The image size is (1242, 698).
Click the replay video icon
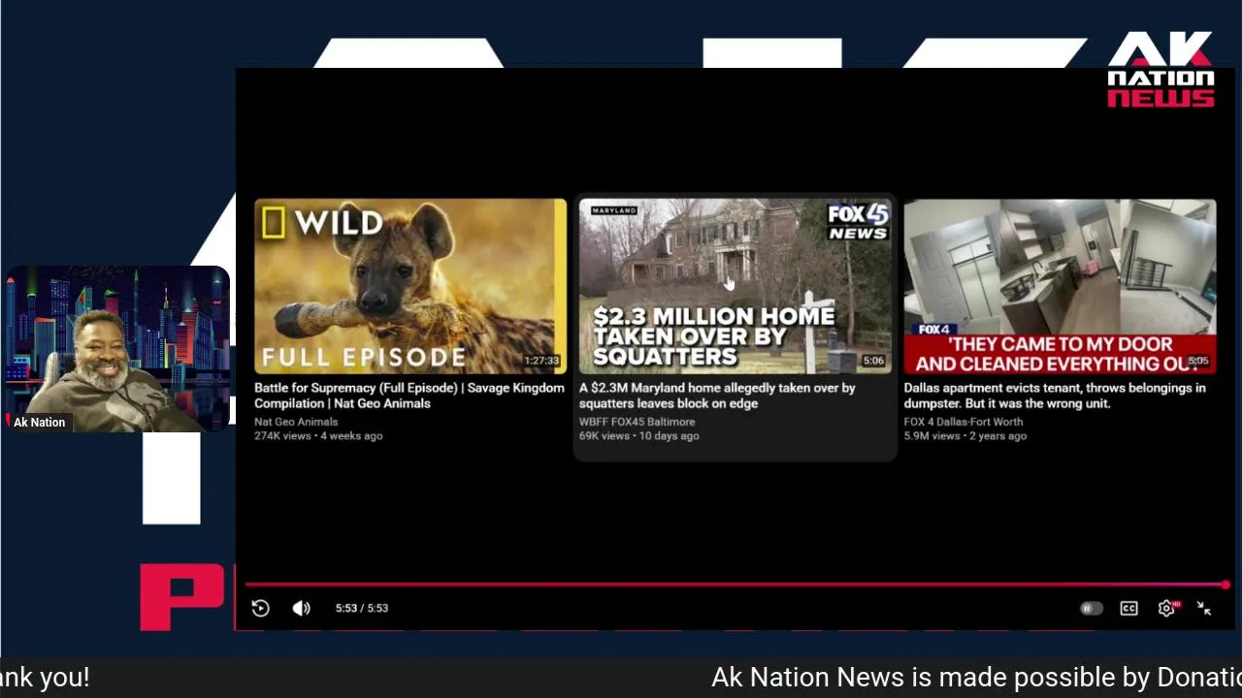point(260,608)
